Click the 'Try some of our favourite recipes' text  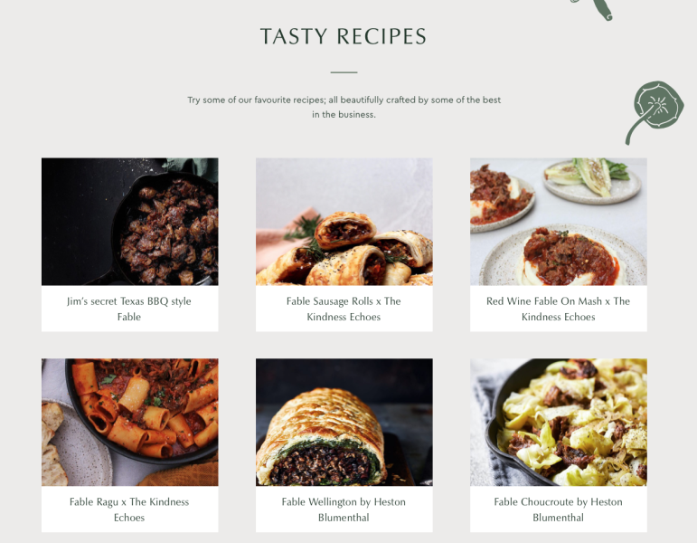click(344, 107)
